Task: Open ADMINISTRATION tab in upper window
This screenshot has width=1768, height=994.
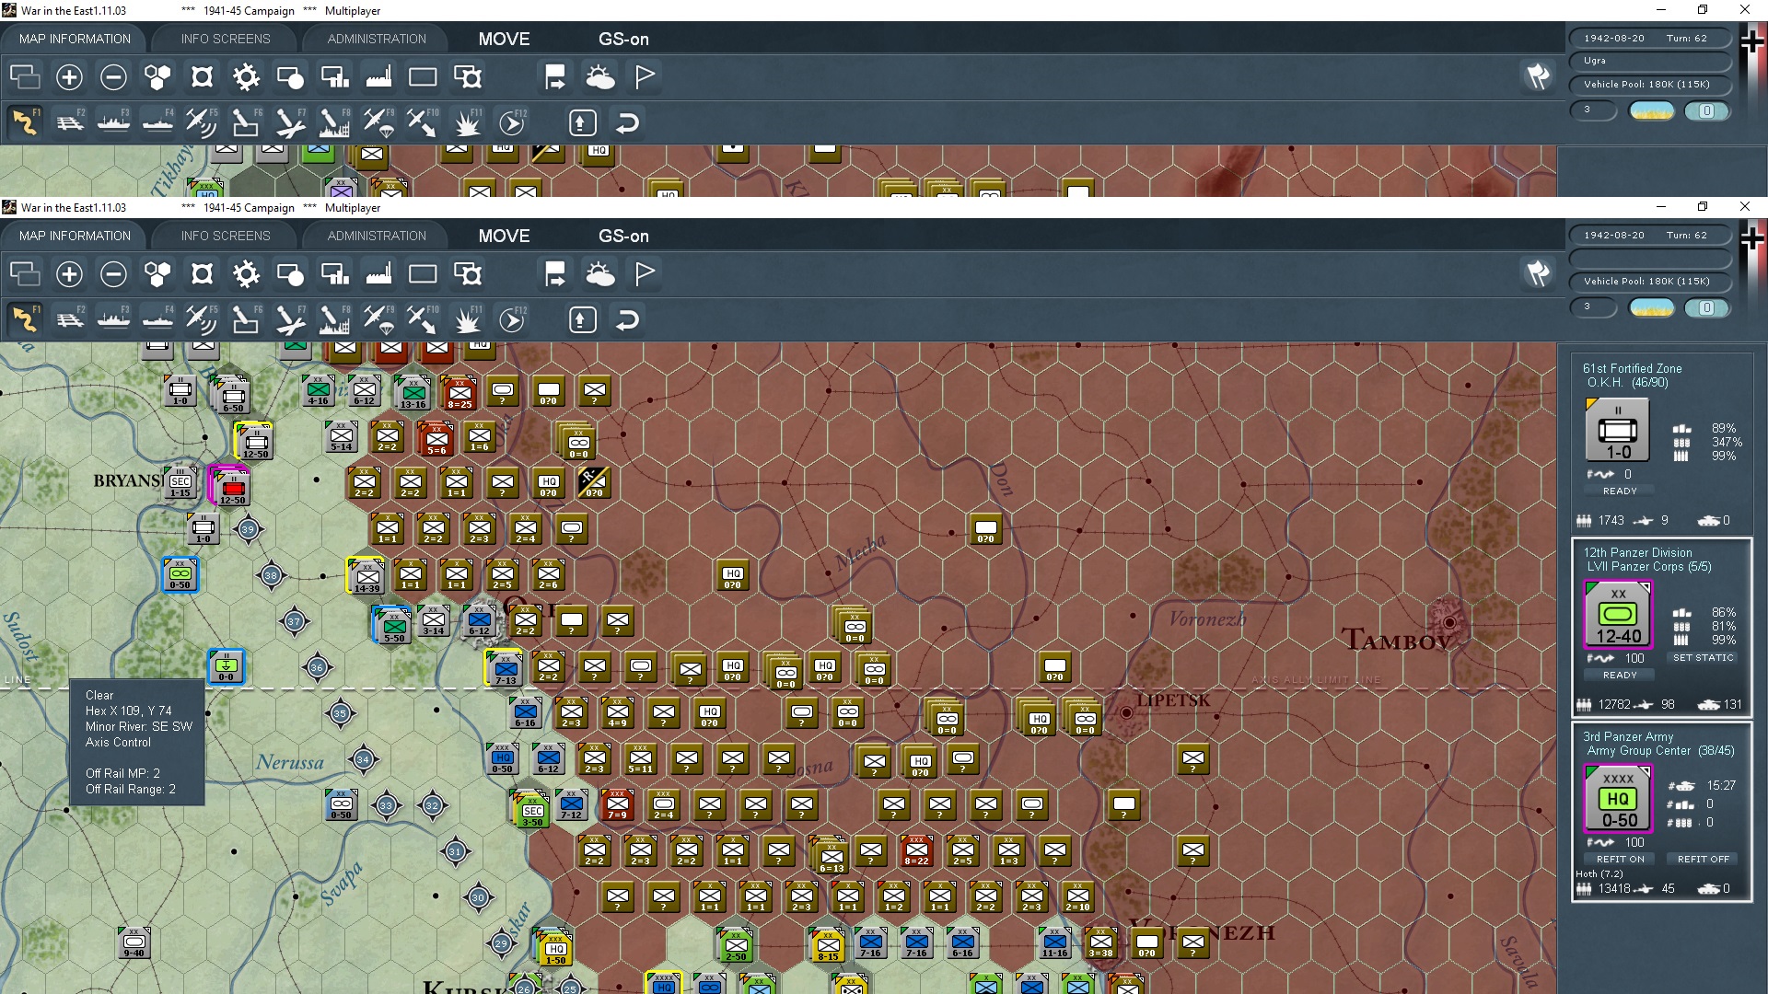Action: click(377, 39)
